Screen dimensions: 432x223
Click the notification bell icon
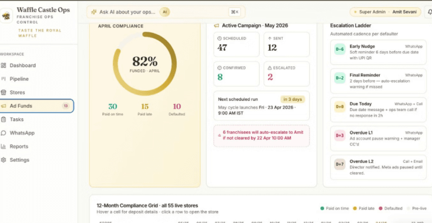pyautogui.click(x=430, y=12)
